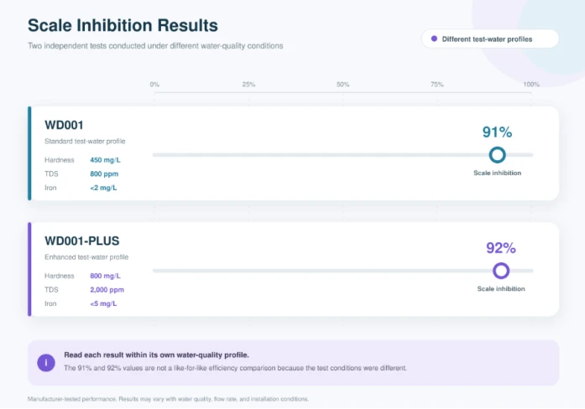The width and height of the screenshot is (585, 409).
Task: Click the 800 mg/L hardness value
Action: coord(105,276)
